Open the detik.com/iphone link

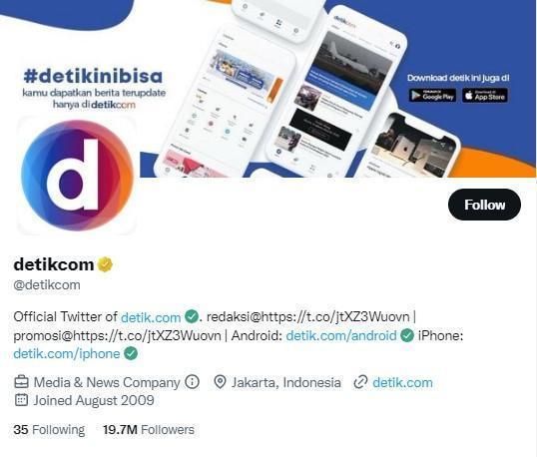[67, 353]
